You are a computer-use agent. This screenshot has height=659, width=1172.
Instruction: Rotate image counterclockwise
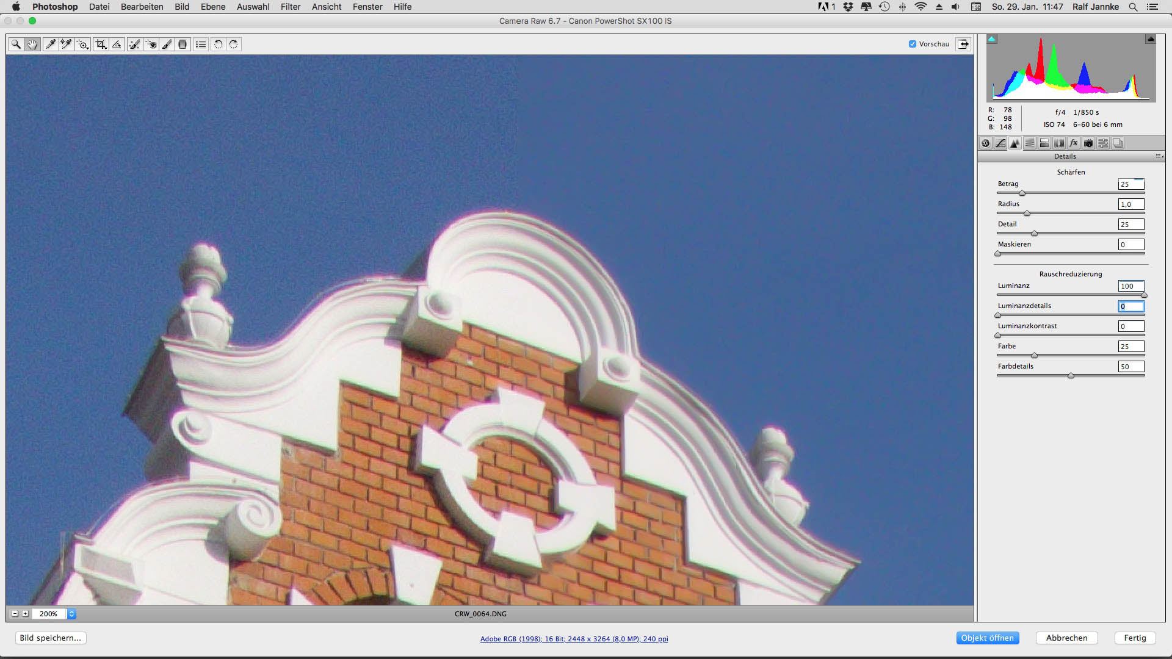pos(218,44)
